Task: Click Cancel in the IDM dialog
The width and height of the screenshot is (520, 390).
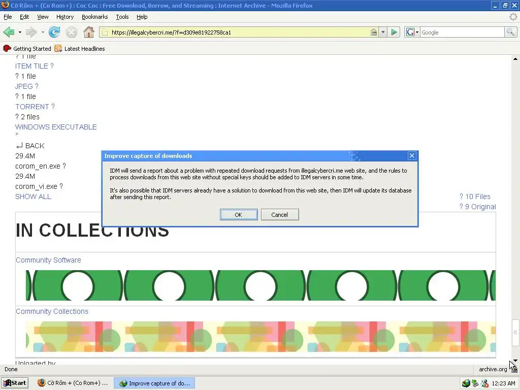Action: click(280, 215)
